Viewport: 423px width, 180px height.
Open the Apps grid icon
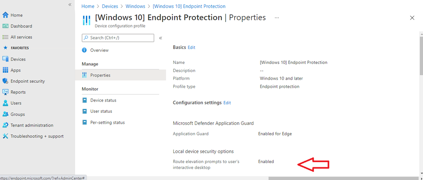coord(6,70)
